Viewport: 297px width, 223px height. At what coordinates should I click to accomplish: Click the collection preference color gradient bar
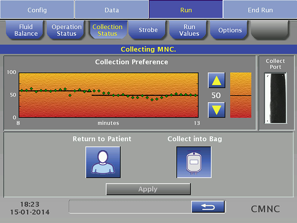coord(241,95)
